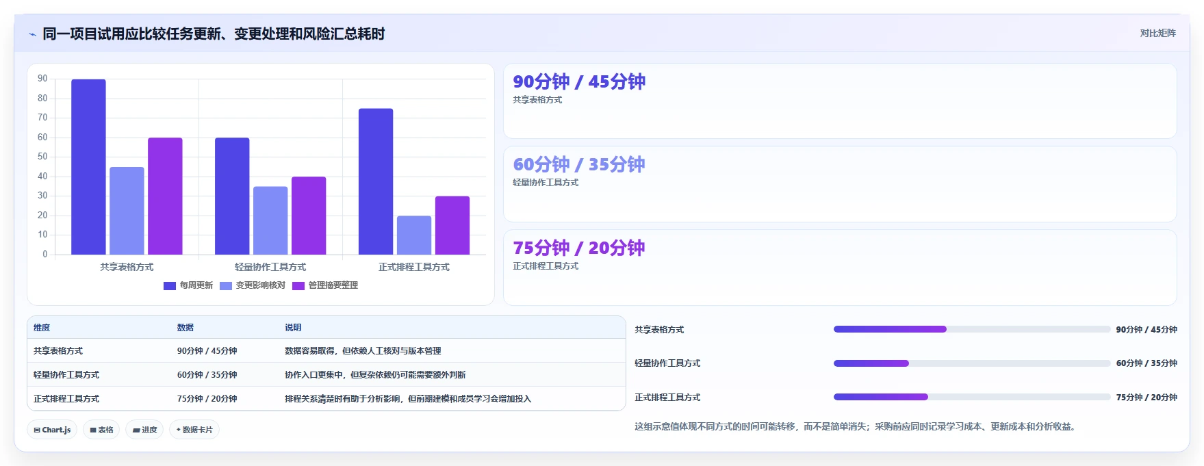
Task: Click x-axis label 轻量协作工具方式 under chart
Action: pos(270,267)
